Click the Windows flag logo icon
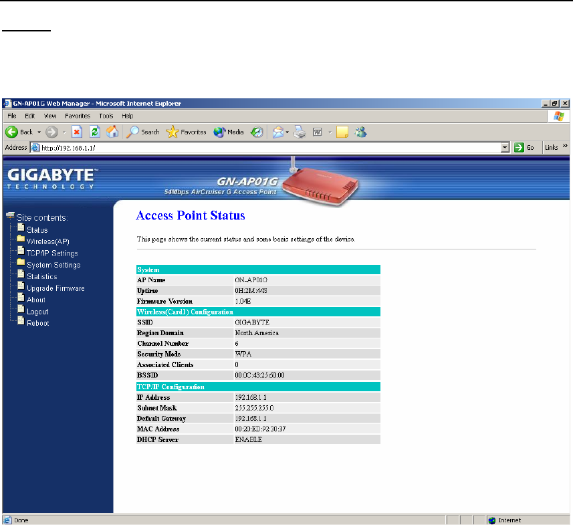The height and width of the screenshot is (525, 573). [x=559, y=116]
